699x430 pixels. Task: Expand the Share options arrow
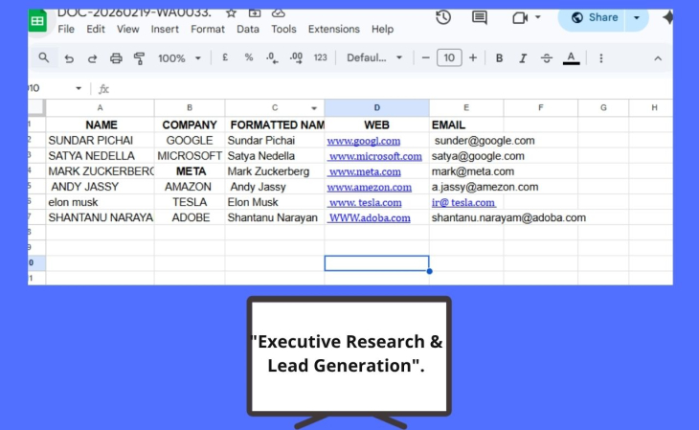click(x=637, y=18)
